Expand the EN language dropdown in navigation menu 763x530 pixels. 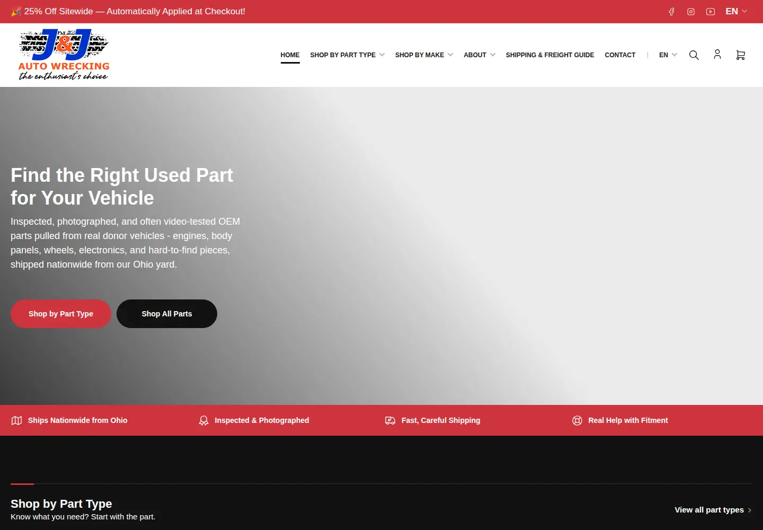coord(668,55)
